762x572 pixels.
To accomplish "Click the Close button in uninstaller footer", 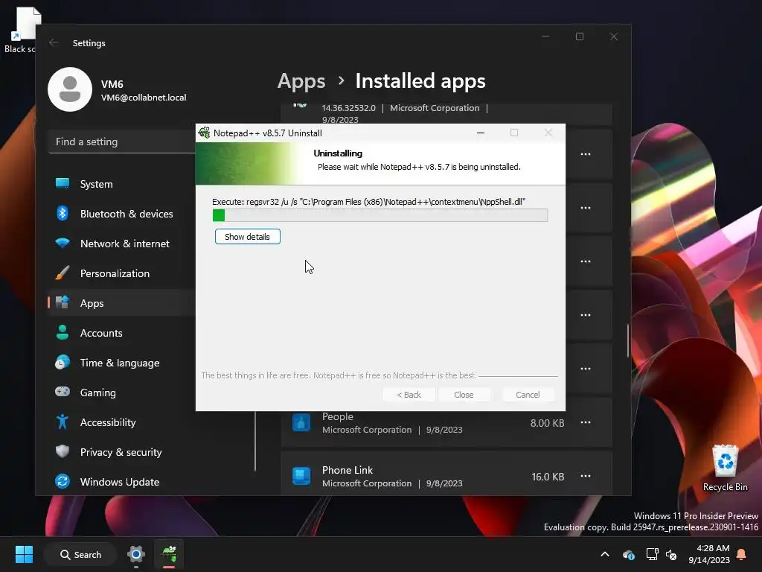I will point(464,395).
